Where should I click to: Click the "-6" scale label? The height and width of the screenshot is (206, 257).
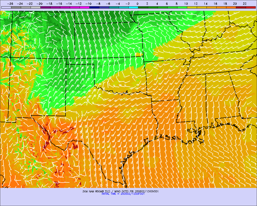click(108, 4)
